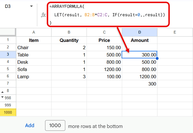Select Desk price cell in column C

pos(104,62)
